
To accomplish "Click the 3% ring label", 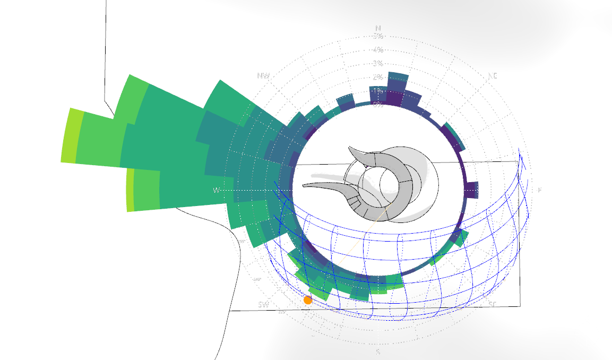I will [x=378, y=63].
